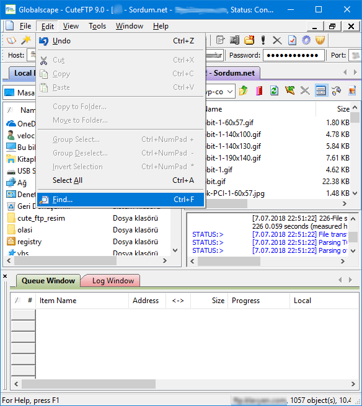Image resolution: width=362 pixels, height=406 pixels.
Task: Click the gray cancel X in remote toolbar
Action: click(305, 90)
